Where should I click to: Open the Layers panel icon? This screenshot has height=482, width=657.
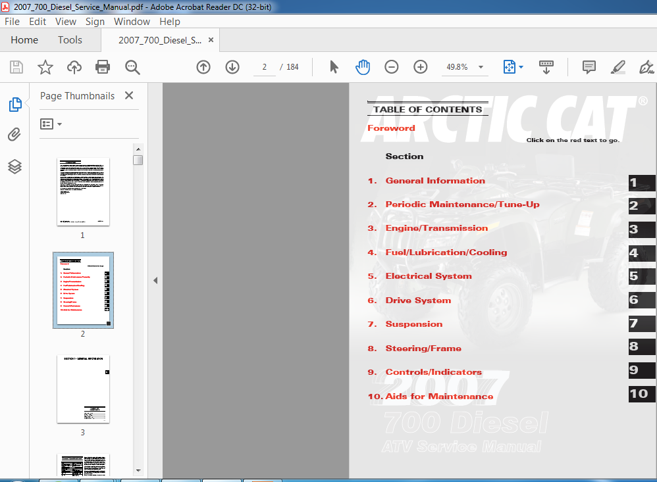[x=14, y=166]
